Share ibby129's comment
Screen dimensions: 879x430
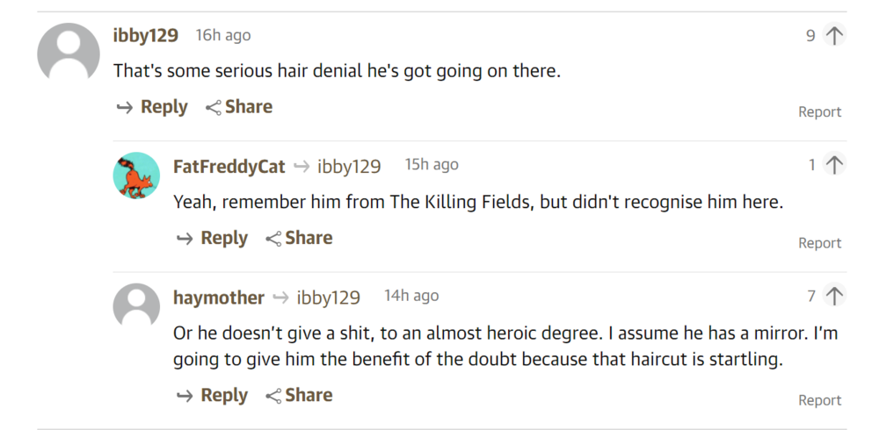coord(239,107)
